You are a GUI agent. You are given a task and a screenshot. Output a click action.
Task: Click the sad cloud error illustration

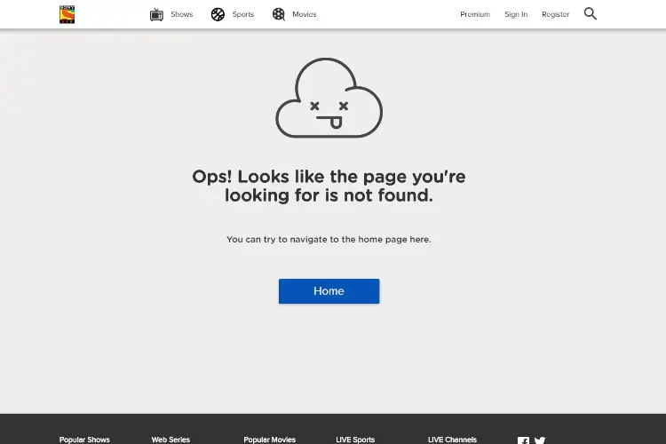[x=329, y=98]
